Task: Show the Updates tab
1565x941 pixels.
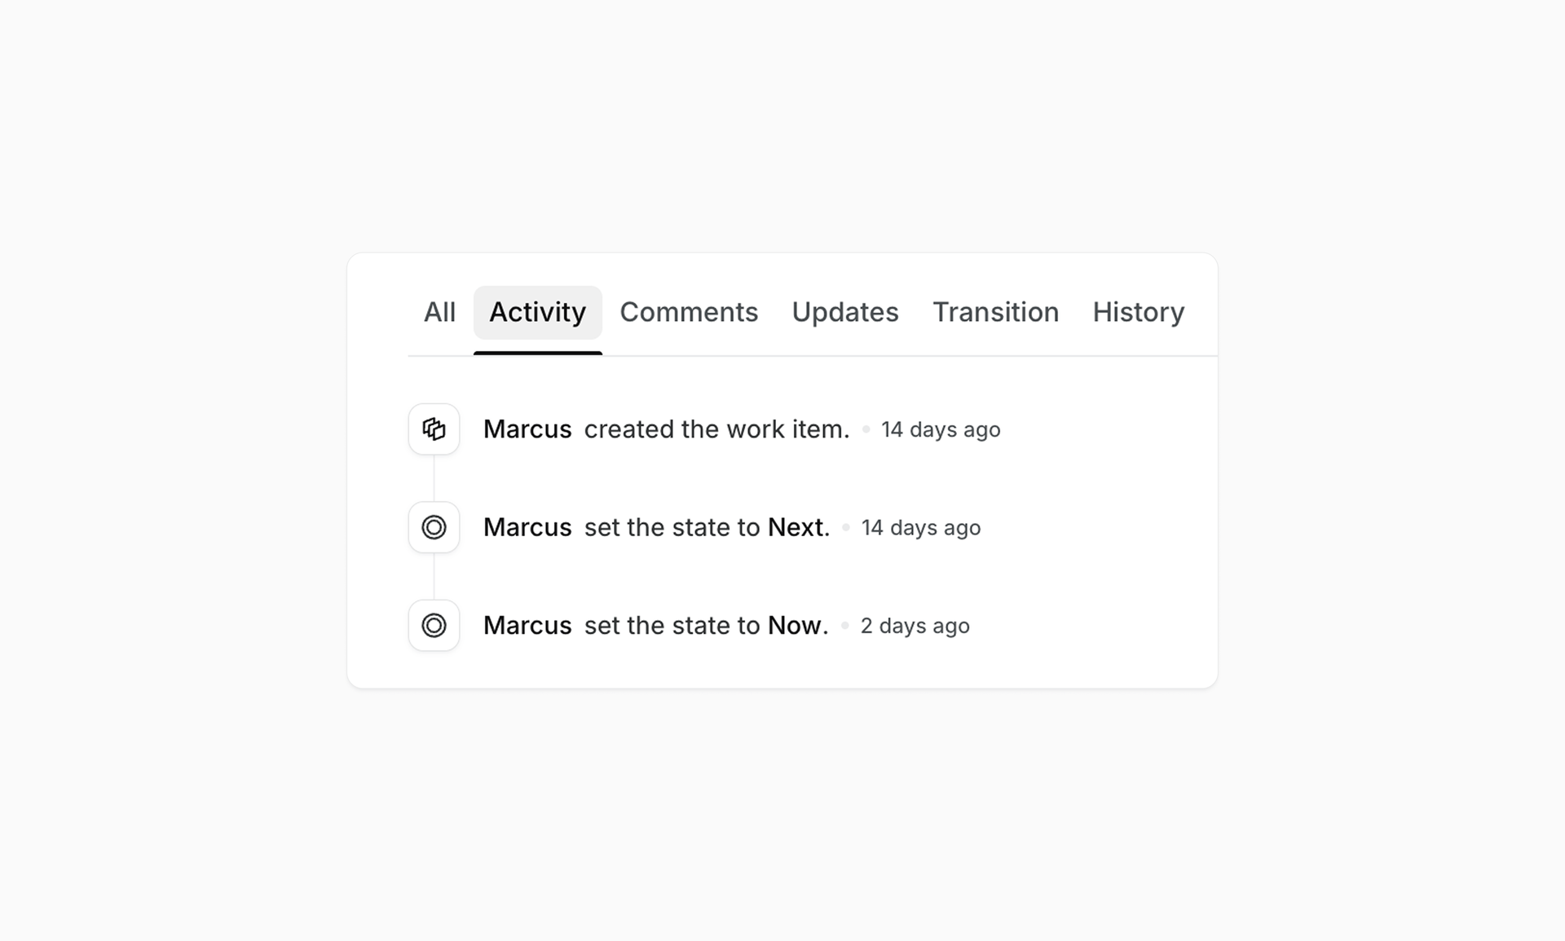Action: [845, 312]
